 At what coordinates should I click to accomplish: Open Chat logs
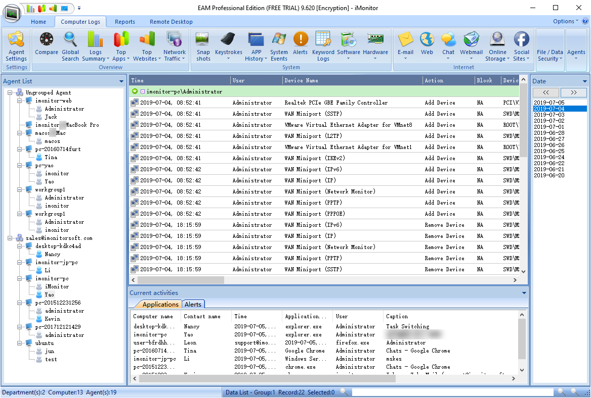pos(448,45)
